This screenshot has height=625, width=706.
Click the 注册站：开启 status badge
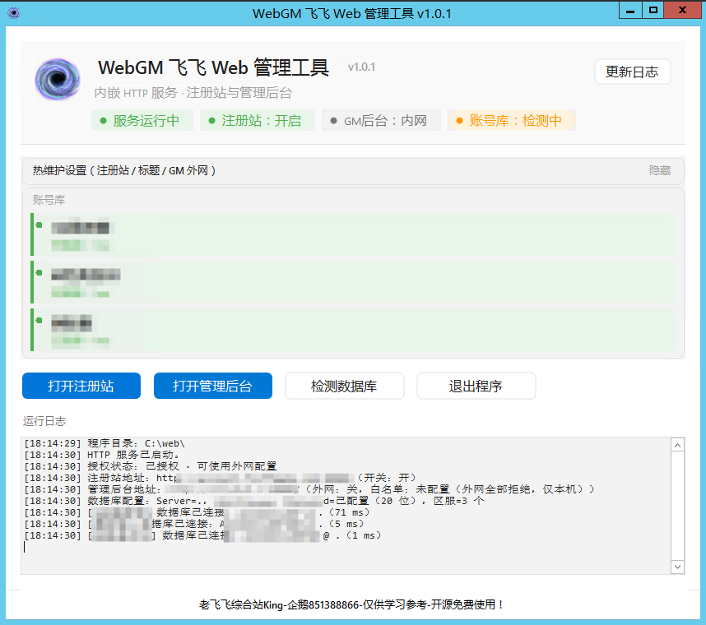point(257,121)
